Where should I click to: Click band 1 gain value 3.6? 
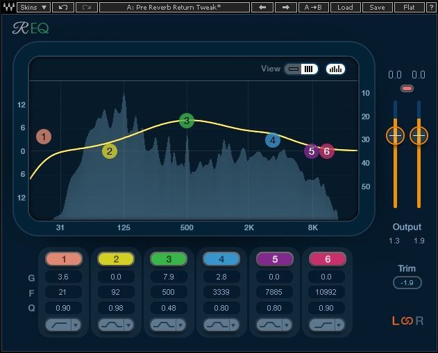point(63,277)
